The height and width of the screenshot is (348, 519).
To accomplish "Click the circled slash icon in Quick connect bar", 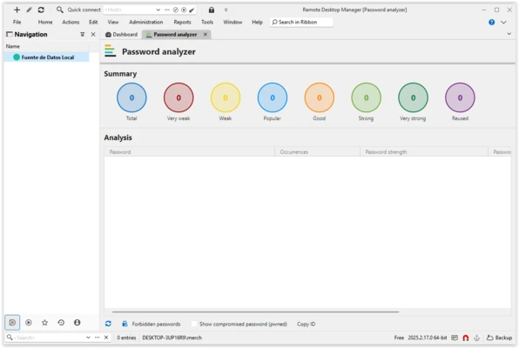I will pos(176,10).
